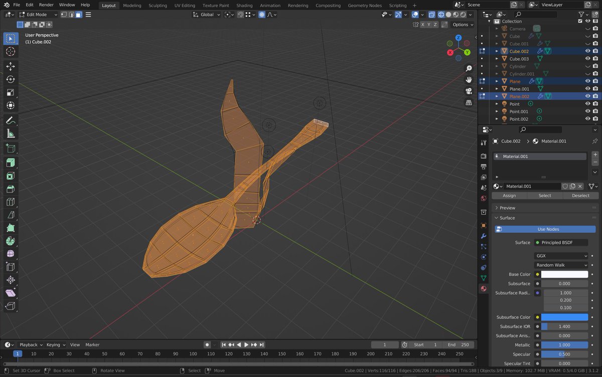The width and height of the screenshot is (602, 377).
Task: Jump to the start of the timeline
Action: 224,344
